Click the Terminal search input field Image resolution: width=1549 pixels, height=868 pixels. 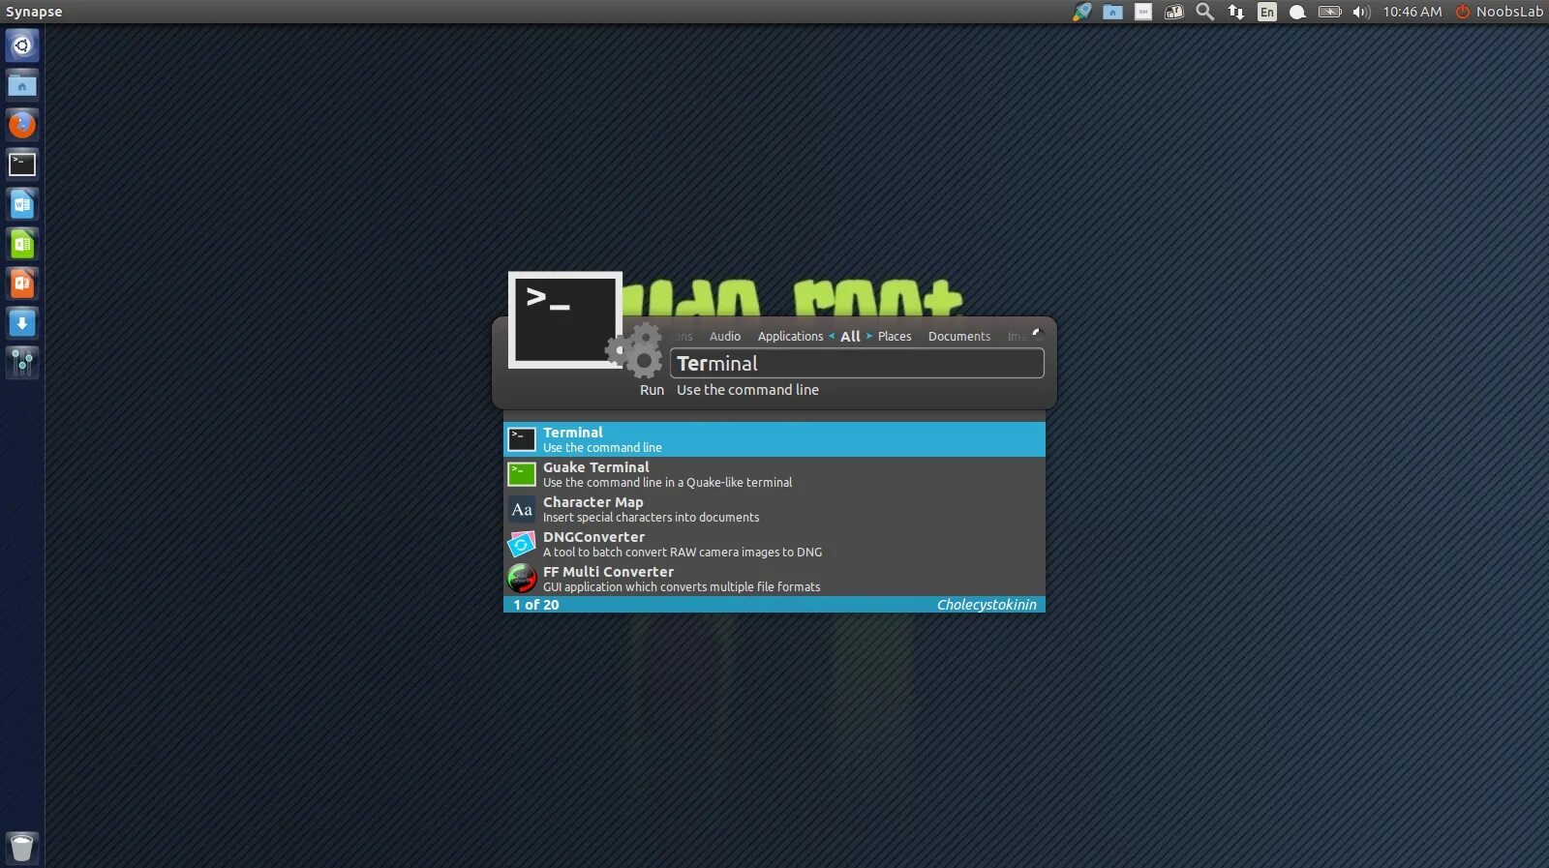pos(857,364)
